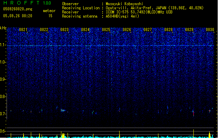The height and width of the screenshot is (138, 218).
Task: Click the 0829 time marker
Action: click(189, 30)
